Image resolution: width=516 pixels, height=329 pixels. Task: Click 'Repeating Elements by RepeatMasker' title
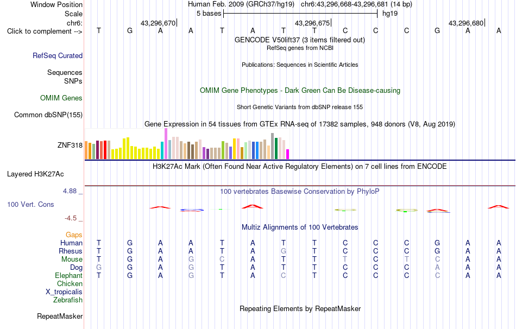pos(300,308)
